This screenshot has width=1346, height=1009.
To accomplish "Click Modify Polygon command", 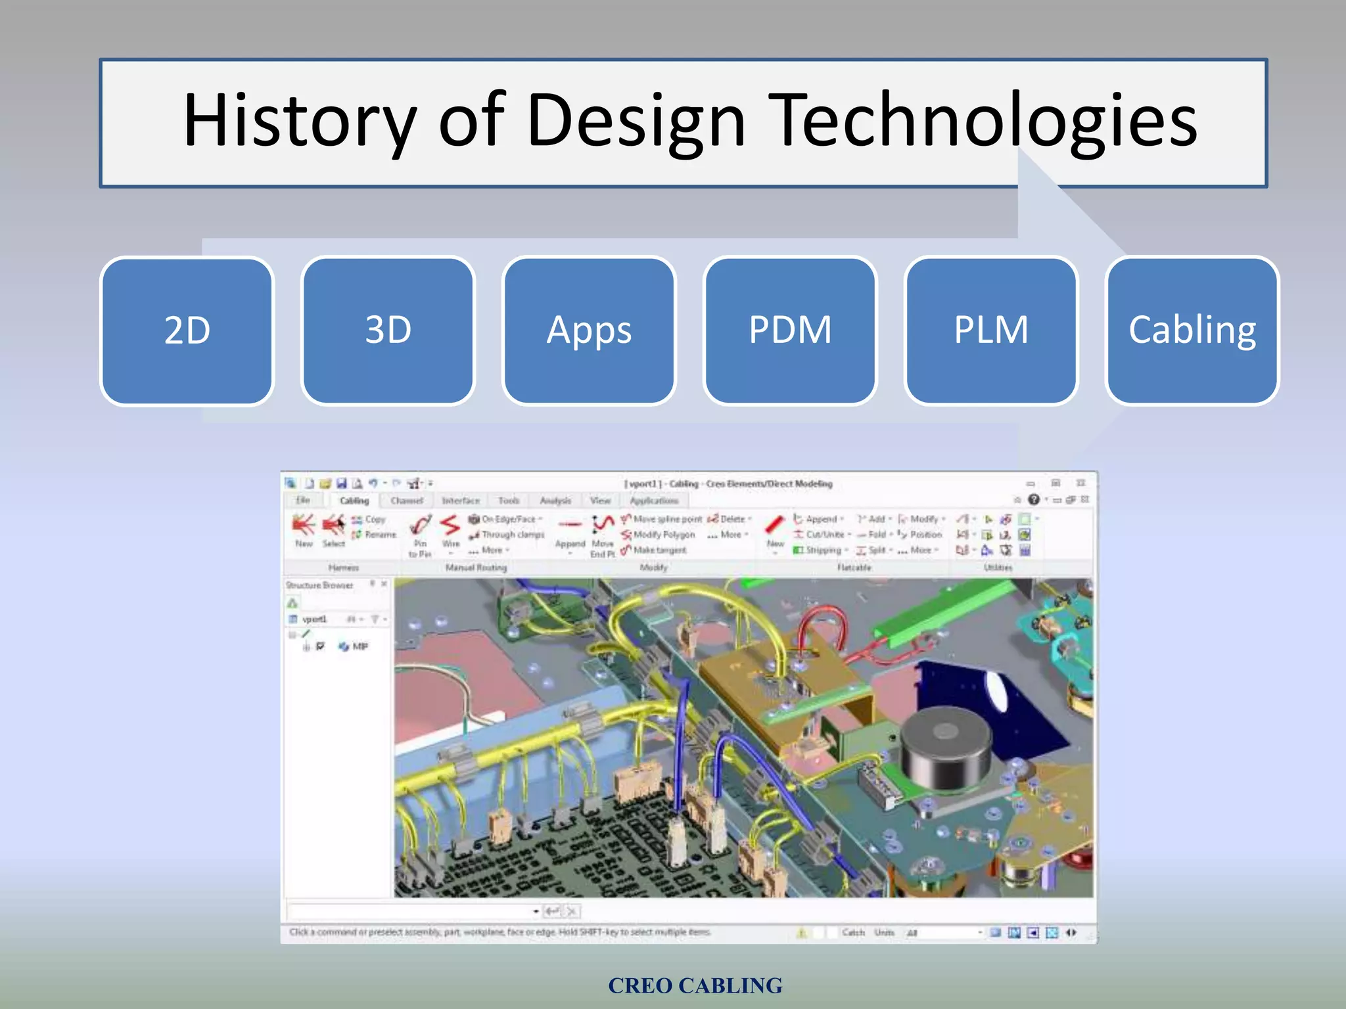I will click(x=663, y=535).
